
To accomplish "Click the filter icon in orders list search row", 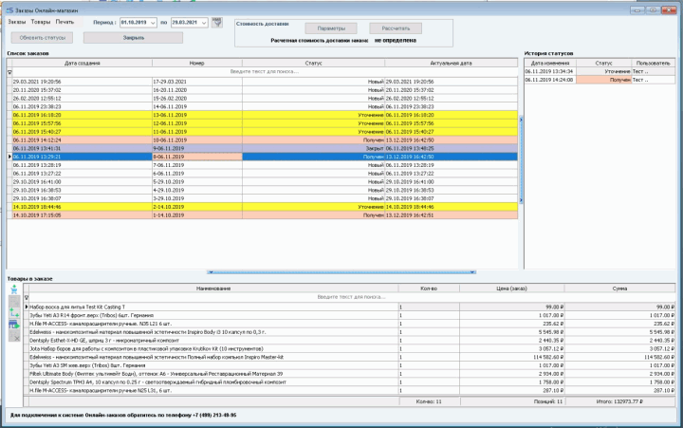I will pyautogui.click(x=10, y=71).
